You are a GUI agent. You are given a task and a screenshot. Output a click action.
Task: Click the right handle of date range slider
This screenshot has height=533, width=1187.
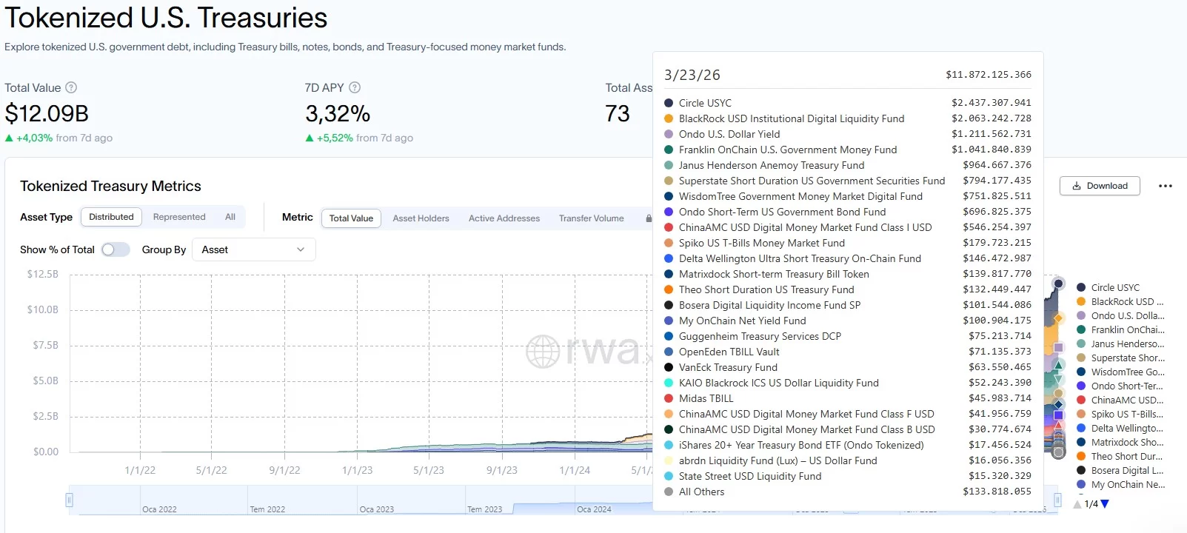pyautogui.click(x=1057, y=500)
